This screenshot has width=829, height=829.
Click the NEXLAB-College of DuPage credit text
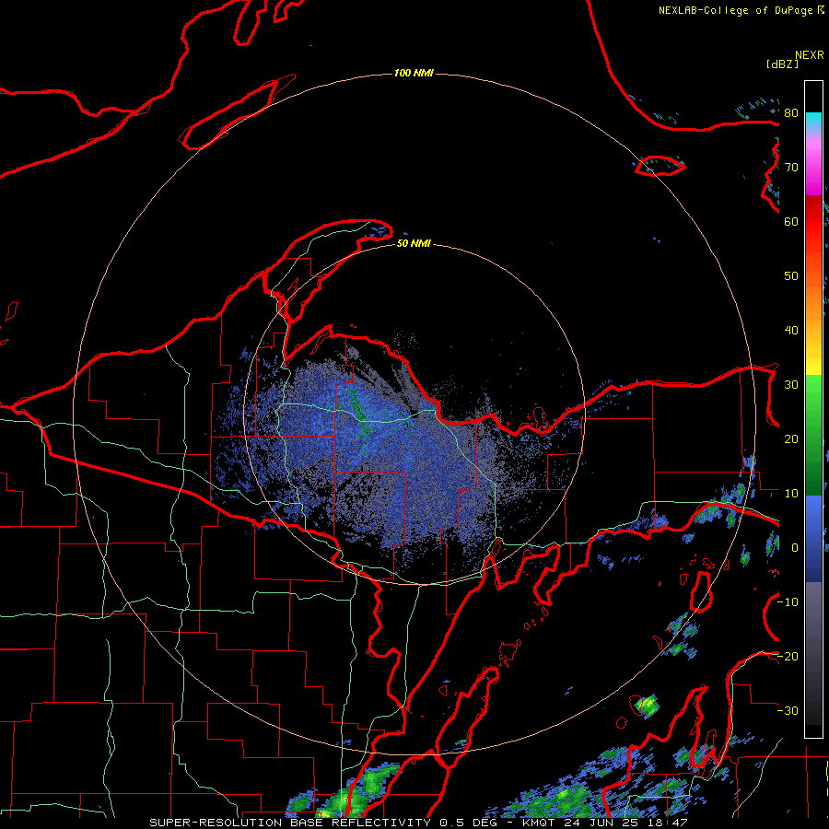click(x=735, y=10)
